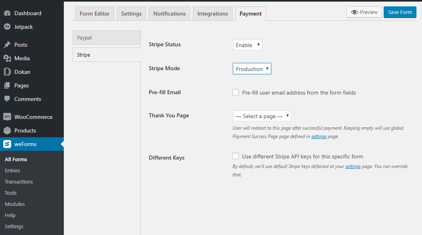Open Help submenu item

[10, 215]
